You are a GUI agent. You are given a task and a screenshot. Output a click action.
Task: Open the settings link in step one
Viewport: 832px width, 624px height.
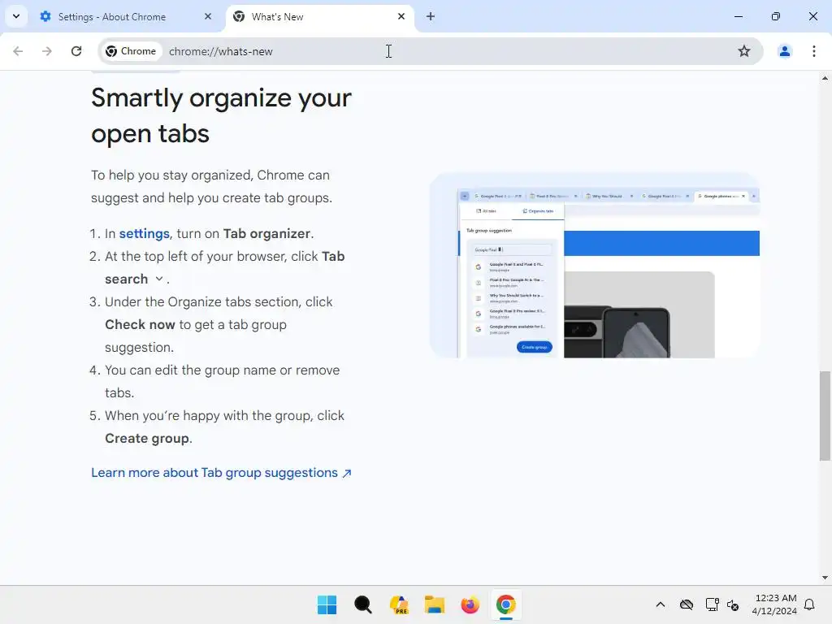point(145,233)
